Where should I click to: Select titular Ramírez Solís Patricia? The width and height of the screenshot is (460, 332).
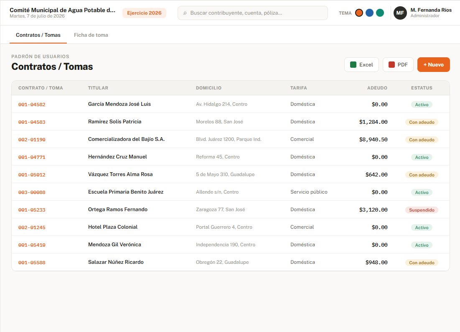[115, 122]
